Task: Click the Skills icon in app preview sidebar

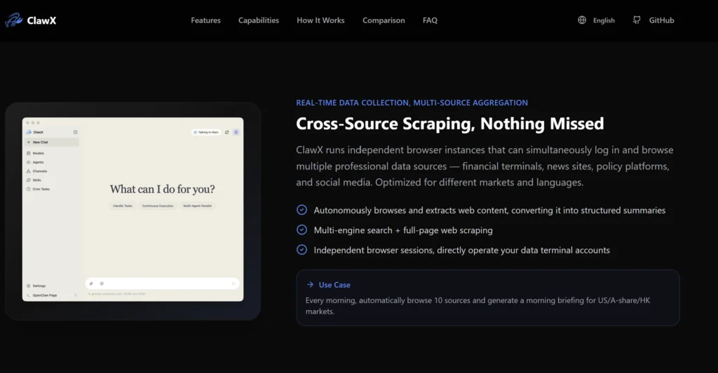Action: click(28, 180)
